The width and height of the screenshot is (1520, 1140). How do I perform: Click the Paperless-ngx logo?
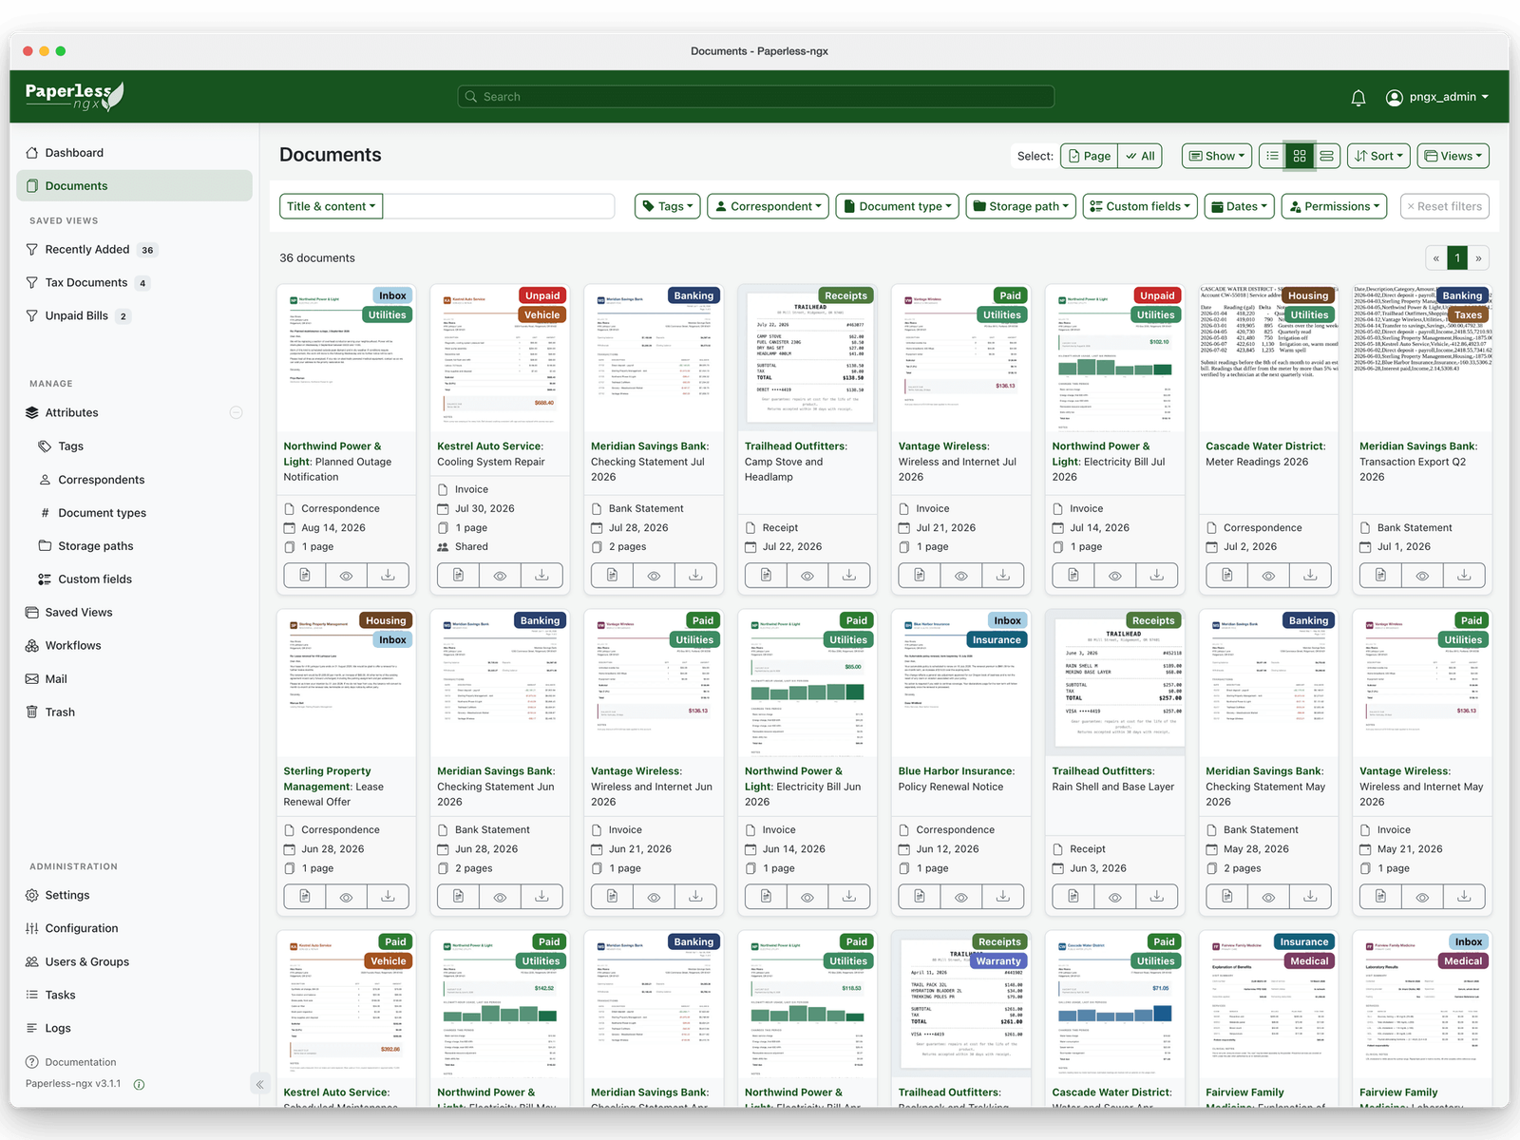click(74, 96)
